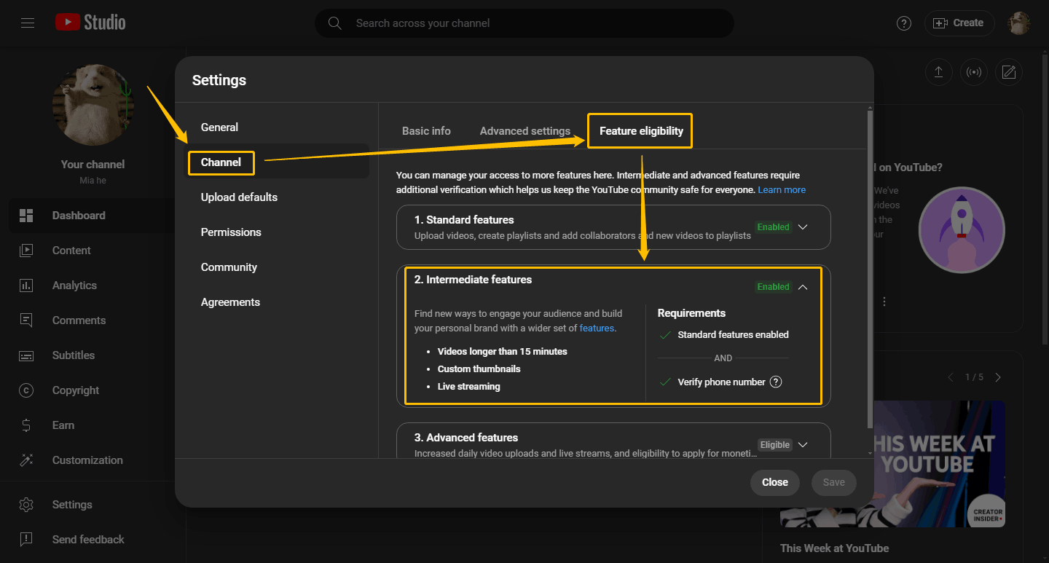
Task: Click 'This Week at YouTube' title text
Action: (835, 548)
